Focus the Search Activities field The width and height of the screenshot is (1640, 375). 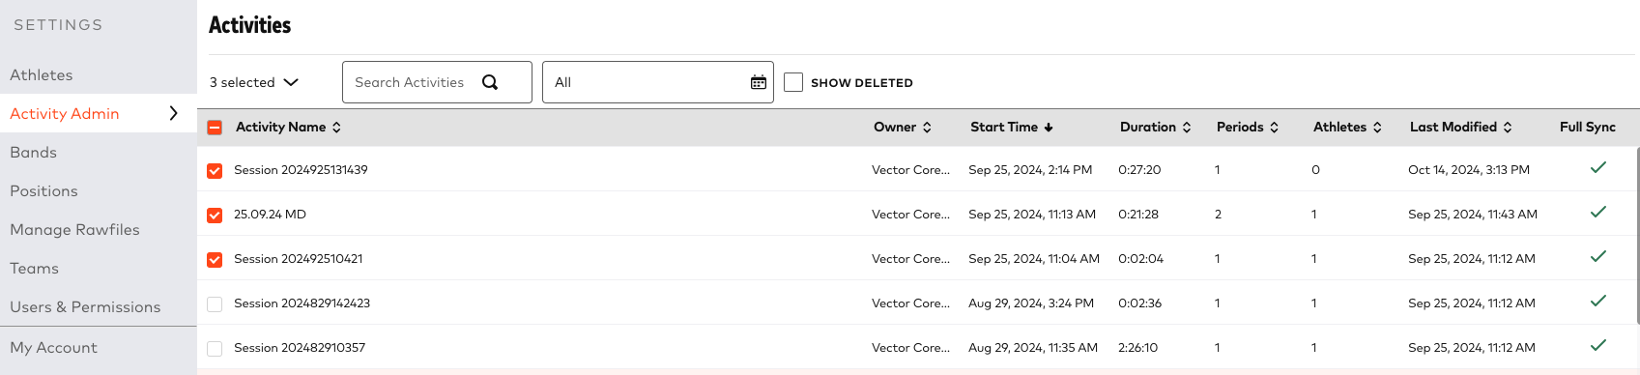(x=411, y=82)
